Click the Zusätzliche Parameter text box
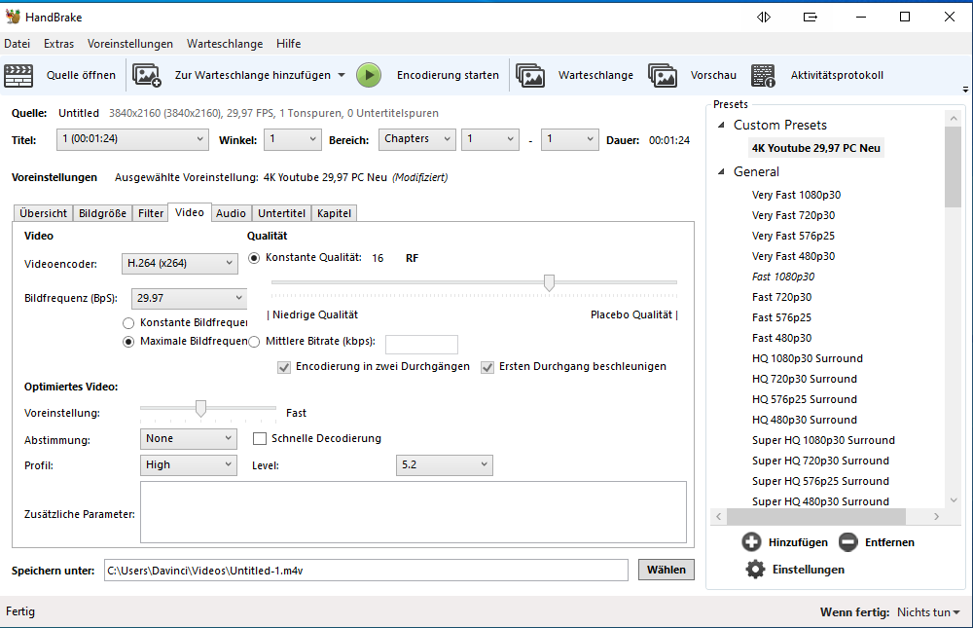 click(414, 512)
